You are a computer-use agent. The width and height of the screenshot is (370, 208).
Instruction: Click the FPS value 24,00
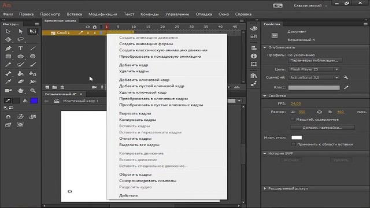295,103
